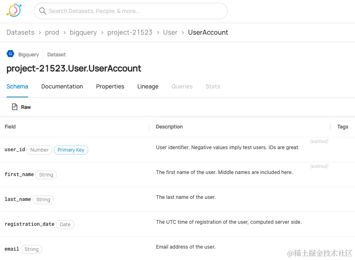Select the Queries tab
Image resolution: width=355 pixels, height=260 pixels.
click(182, 86)
